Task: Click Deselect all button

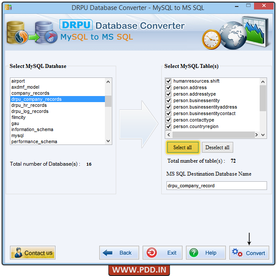Action: pos(218,148)
